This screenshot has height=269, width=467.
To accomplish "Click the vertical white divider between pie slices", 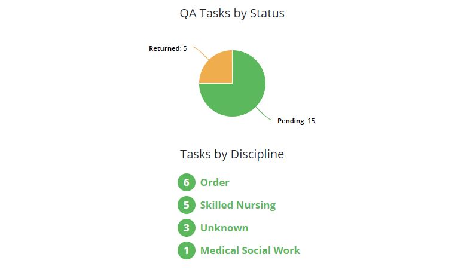I will tap(232, 67).
